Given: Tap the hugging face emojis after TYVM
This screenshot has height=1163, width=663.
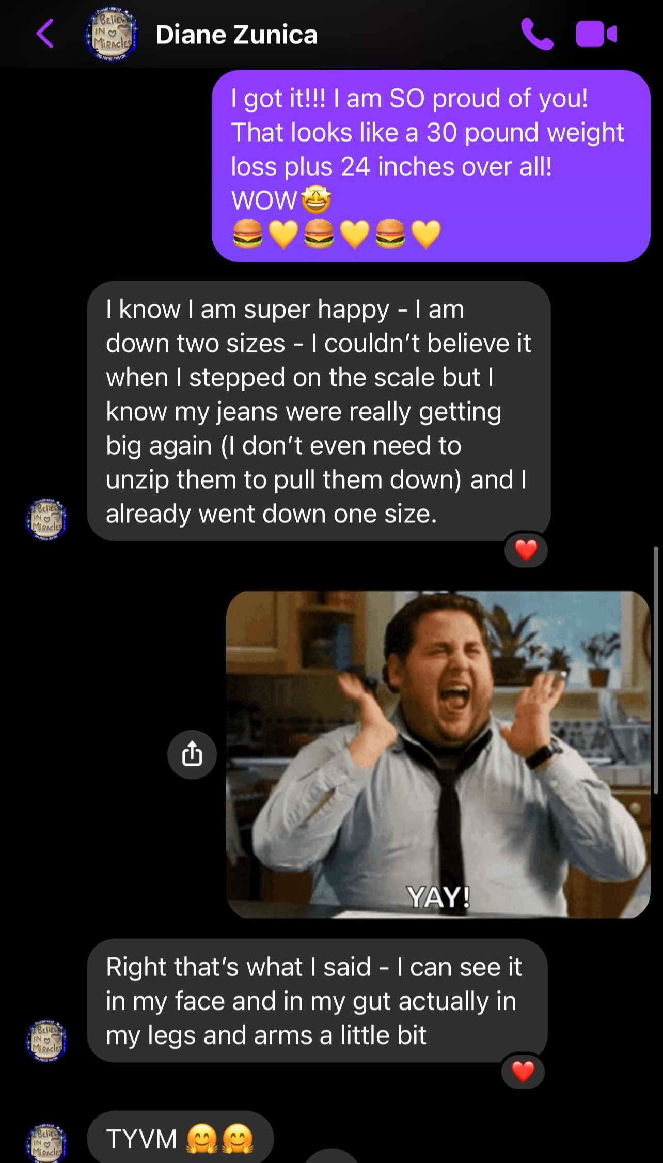Looking at the screenshot, I should (x=220, y=1139).
